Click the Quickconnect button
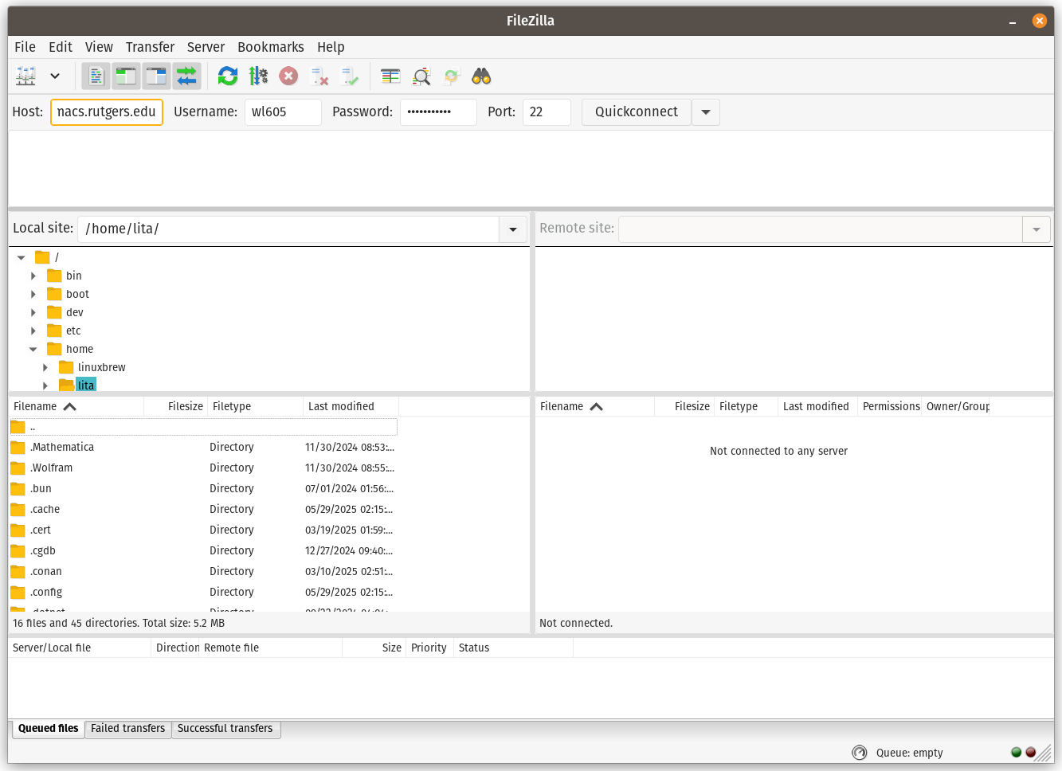The width and height of the screenshot is (1062, 771). 637,112
